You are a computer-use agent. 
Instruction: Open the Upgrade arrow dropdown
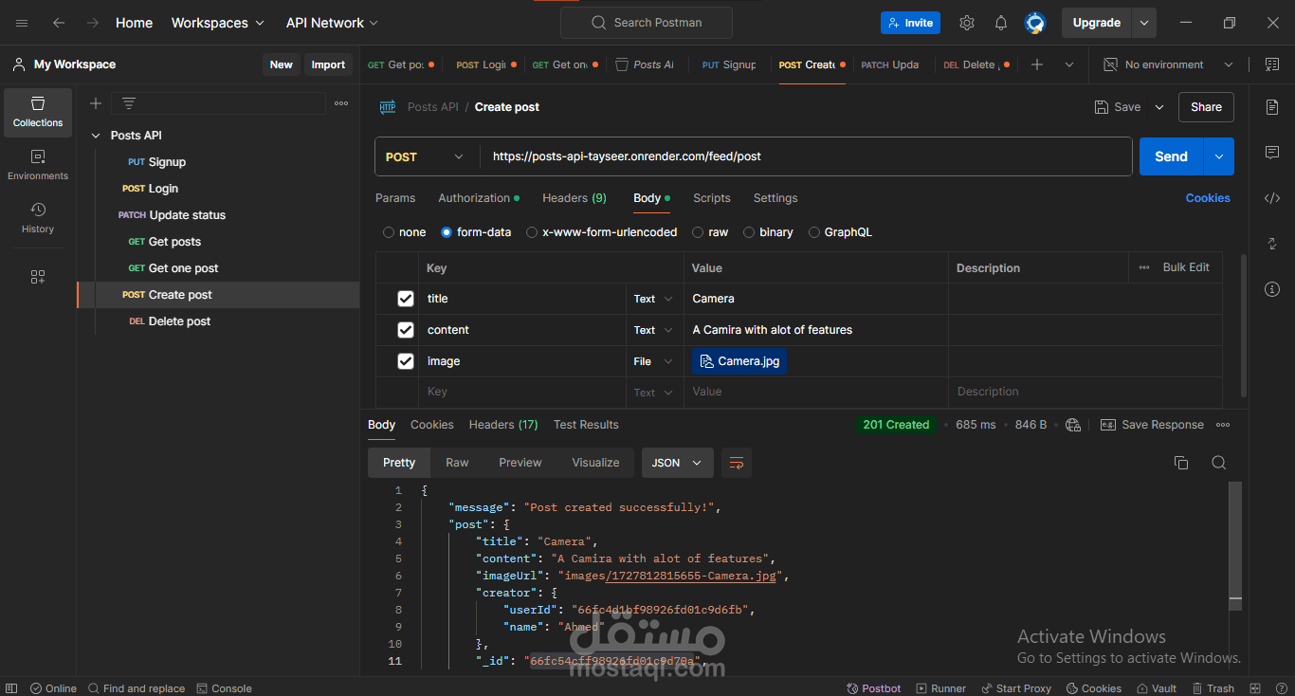click(1145, 23)
